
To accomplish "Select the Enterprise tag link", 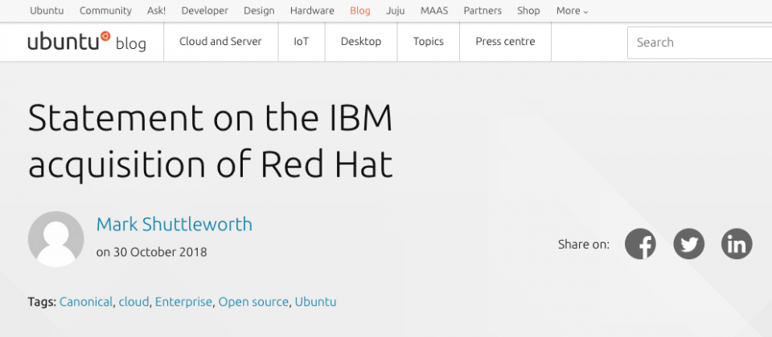I will [183, 302].
